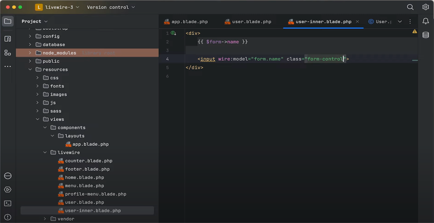
Task: Click the opening <div> tag on line 1
Action: point(193,33)
